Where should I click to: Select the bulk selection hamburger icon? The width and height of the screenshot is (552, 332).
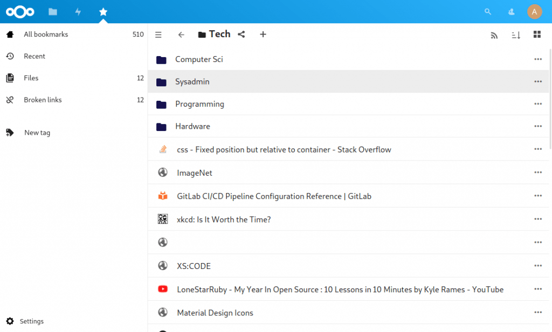coord(158,34)
